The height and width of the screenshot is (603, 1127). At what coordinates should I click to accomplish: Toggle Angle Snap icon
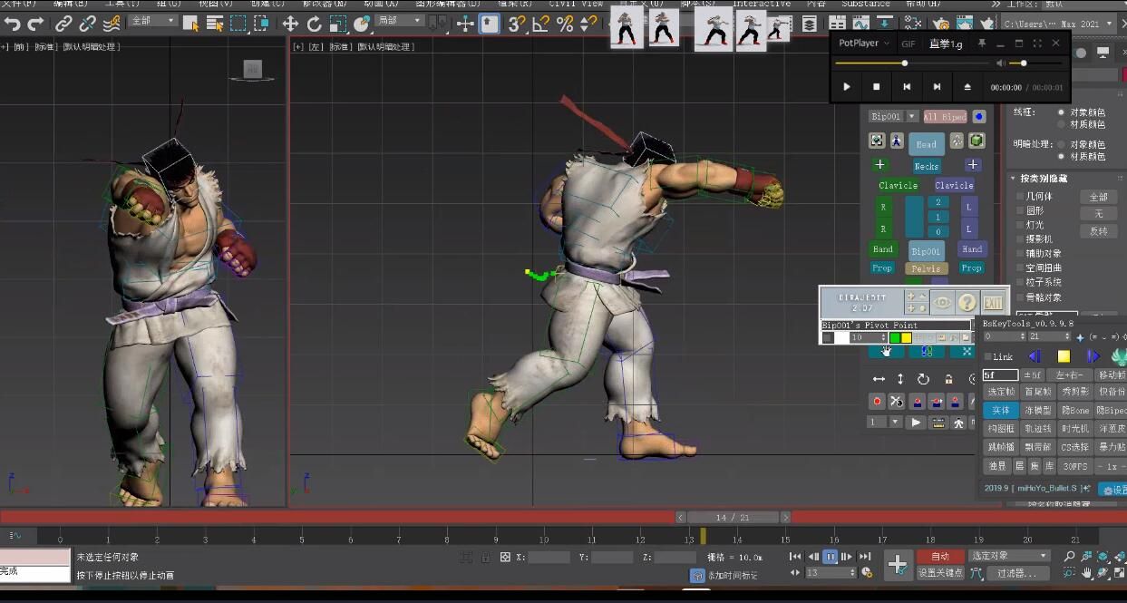click(x=541, y=24)
